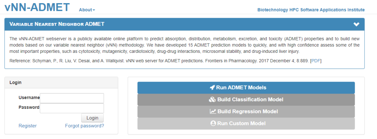Open the Register link
This screenshot has height=139, width=377.
click(28, 126)
